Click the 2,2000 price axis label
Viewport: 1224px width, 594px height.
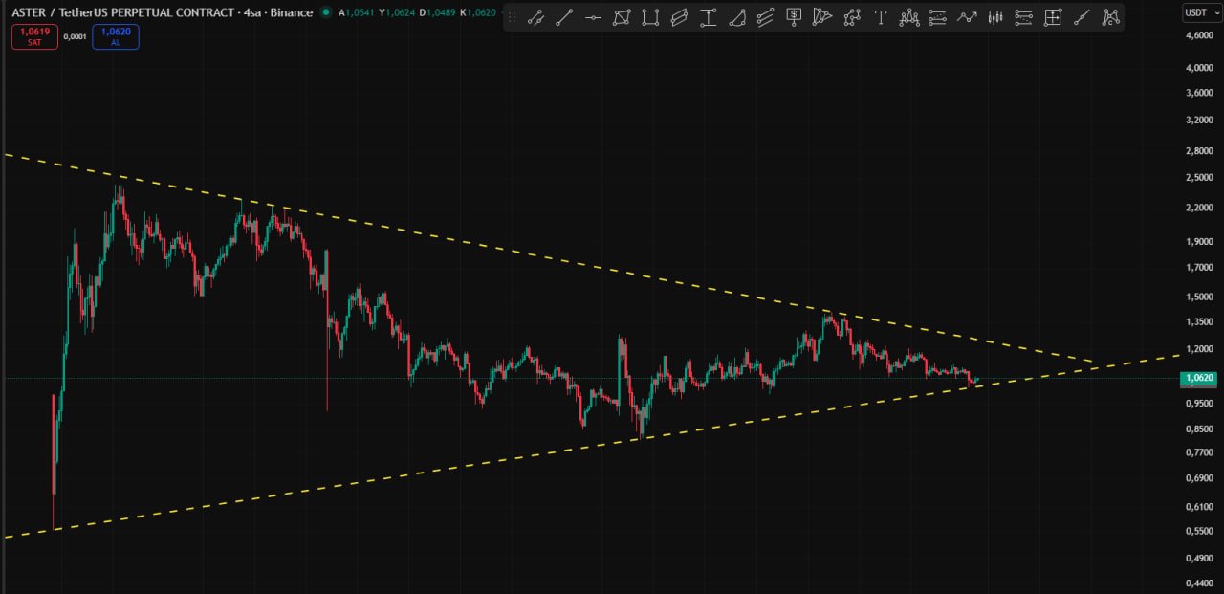click(x=1200, y=208)
